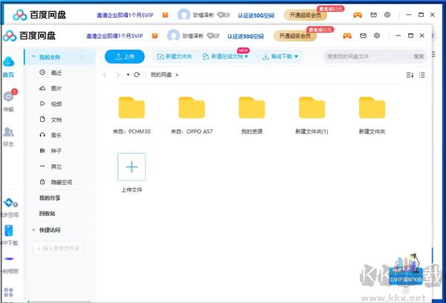Click the 上传文件 plus tile
Viewport: 446px width, 303px height.
tap(132, 167)
